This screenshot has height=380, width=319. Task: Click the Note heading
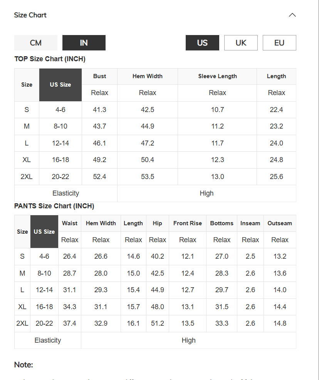pyautogui.click(x=24, y=365)
